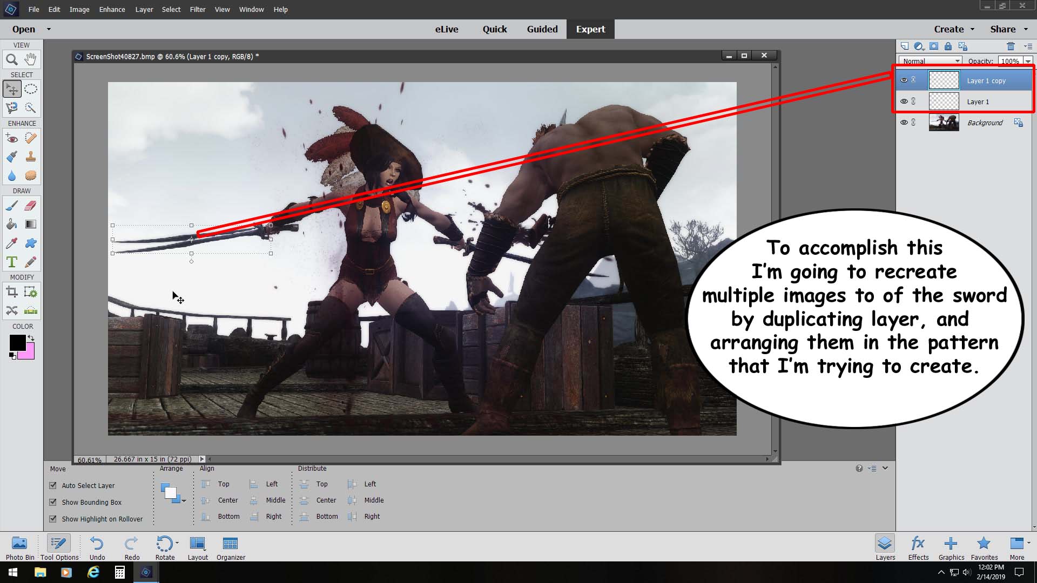This screenshot has width=1037, height=583.
Task: Select the Content-Aware Move tool
Action: tap(12, 311)
